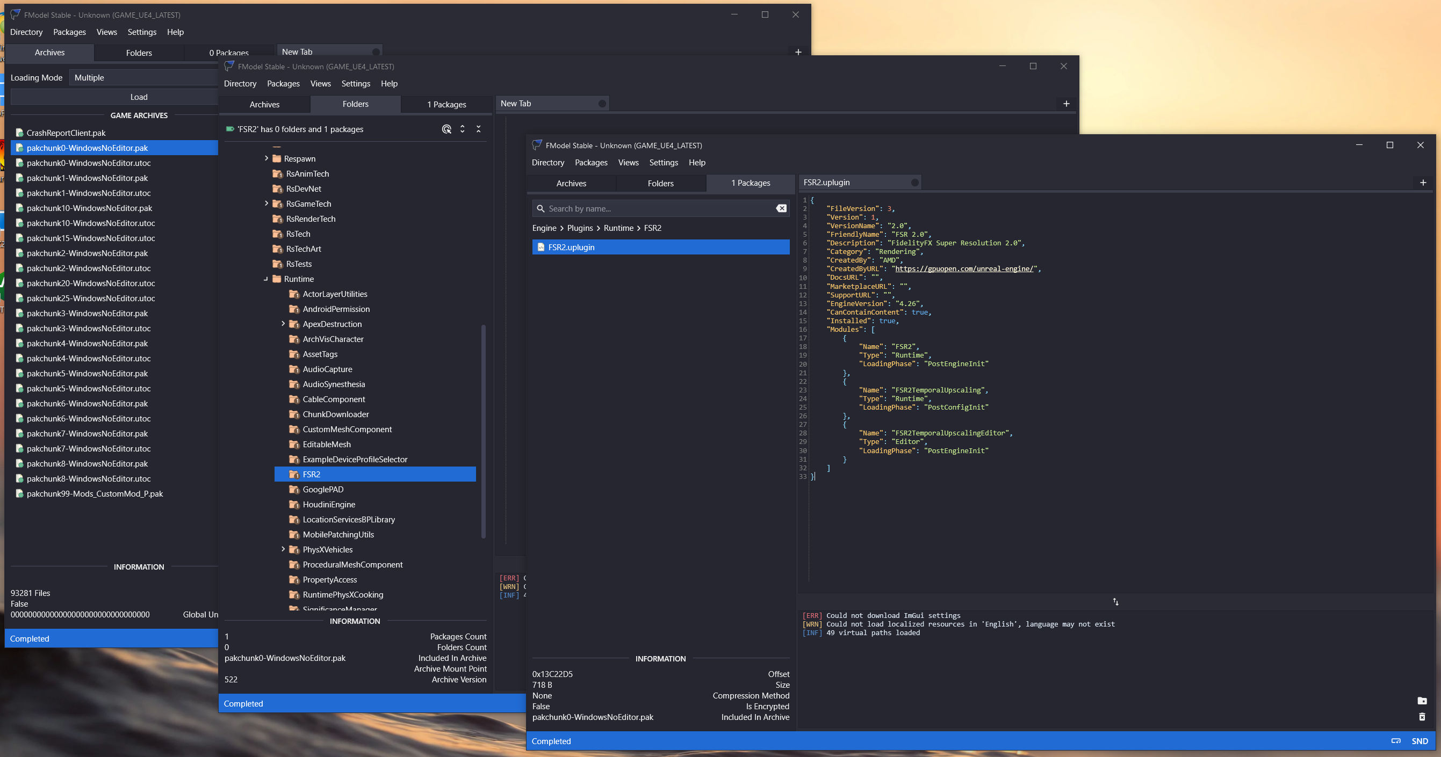Open Help menu in the front window
The image size is (1441, 757).
click(697, 163)
